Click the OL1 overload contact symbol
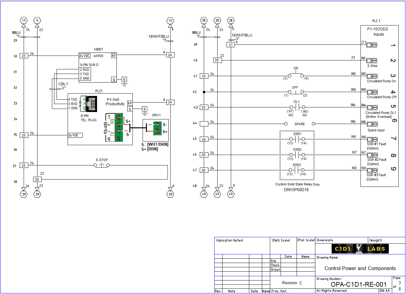406x294 pixels. pos(297,107)
